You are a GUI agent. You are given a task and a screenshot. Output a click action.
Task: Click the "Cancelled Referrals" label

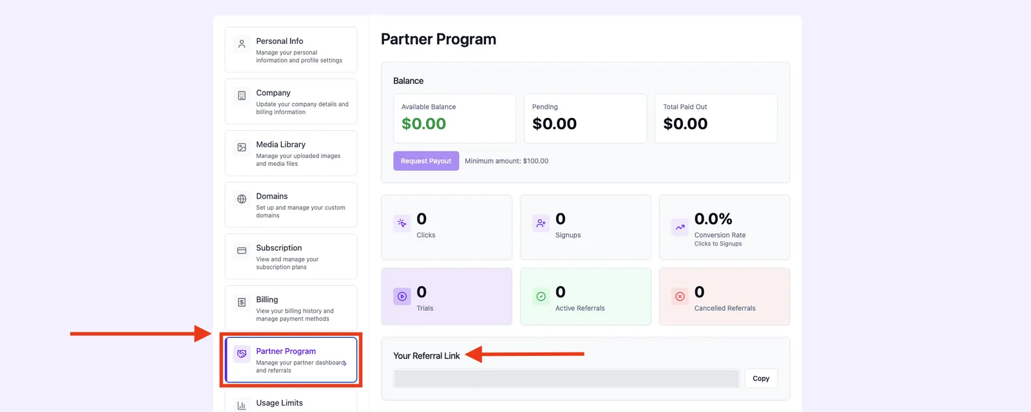[725, 308]
